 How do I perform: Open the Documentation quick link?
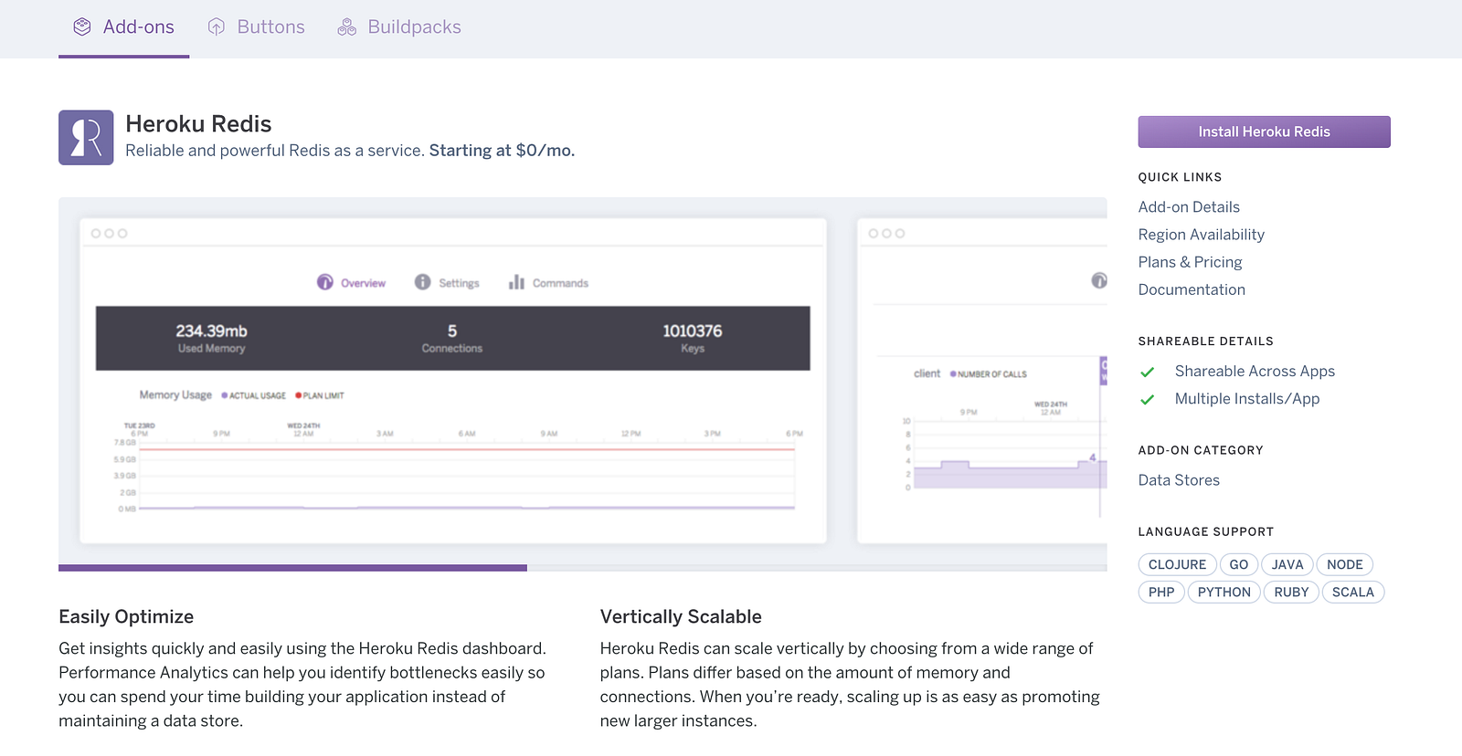(1192, 289)
